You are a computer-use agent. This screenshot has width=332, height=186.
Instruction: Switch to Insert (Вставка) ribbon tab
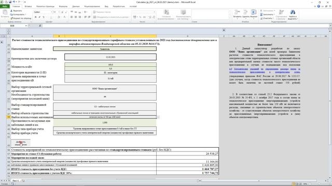pyautogui.click(x=28, y=6)
